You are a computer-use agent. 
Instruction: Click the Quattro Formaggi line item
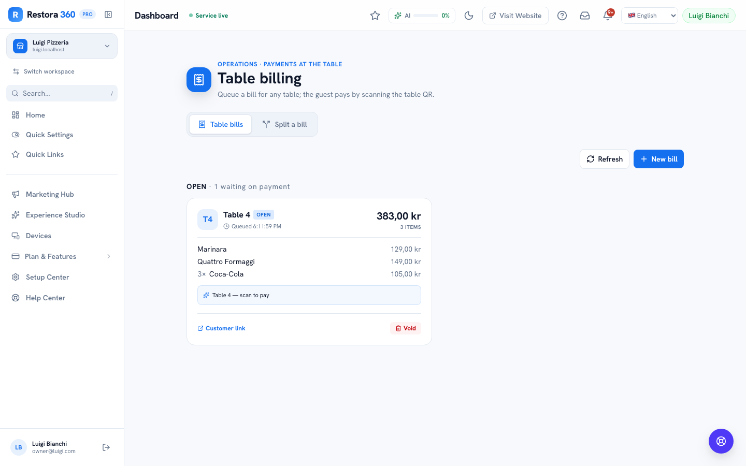[309, 261]
